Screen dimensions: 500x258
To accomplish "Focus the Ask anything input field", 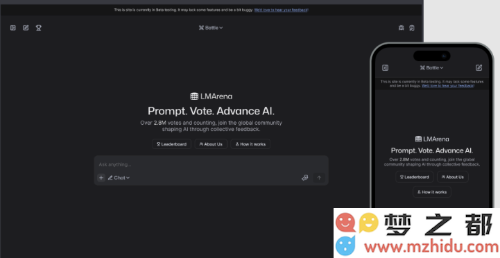I will click(x=211, y=164).
